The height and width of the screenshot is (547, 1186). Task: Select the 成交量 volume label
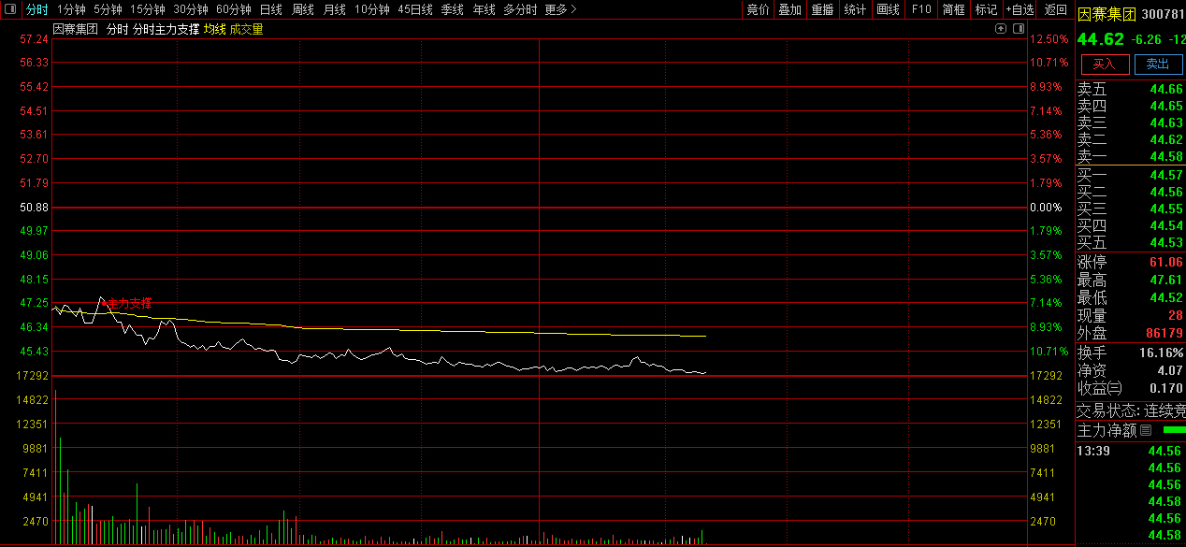pos(246,29)
